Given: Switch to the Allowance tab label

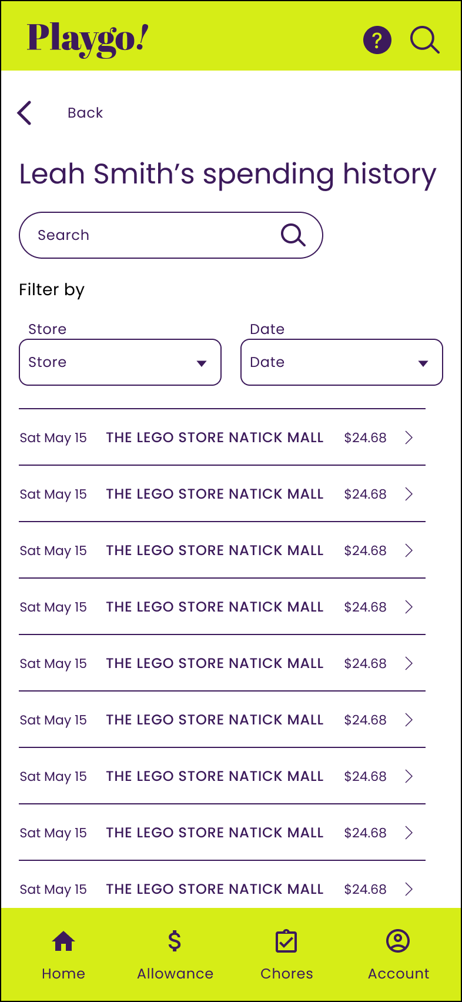Looking at the screenshot, I should point(175,974).
